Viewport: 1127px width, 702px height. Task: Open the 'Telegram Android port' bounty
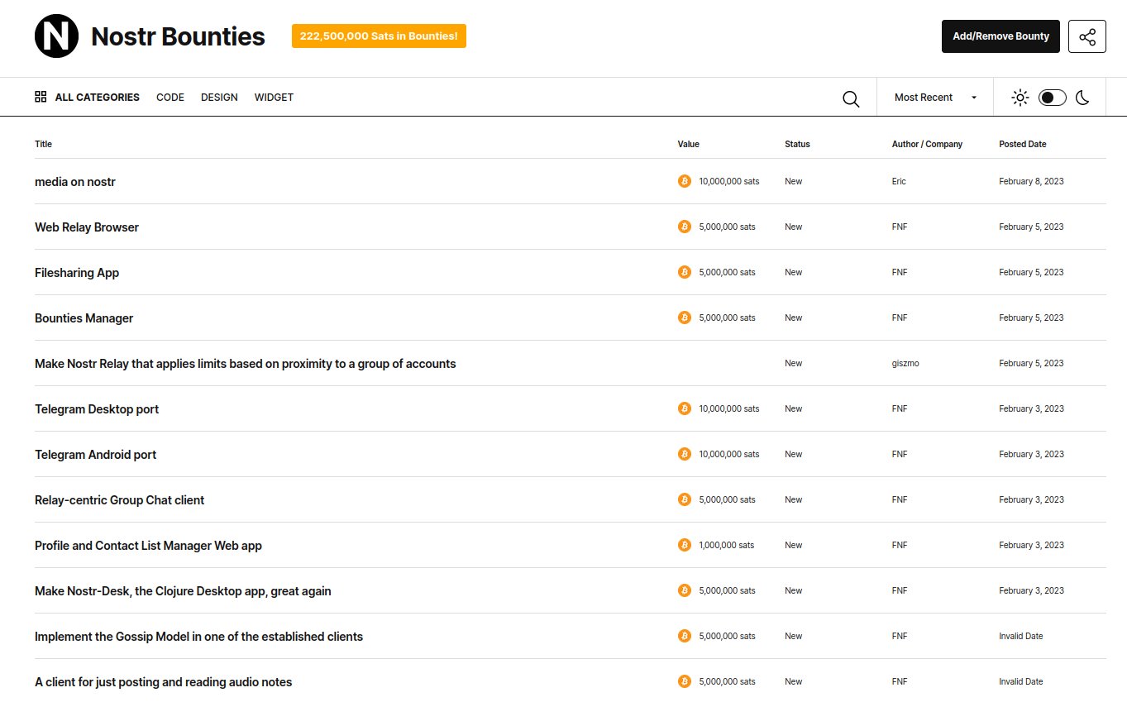[x=95, y=454]
